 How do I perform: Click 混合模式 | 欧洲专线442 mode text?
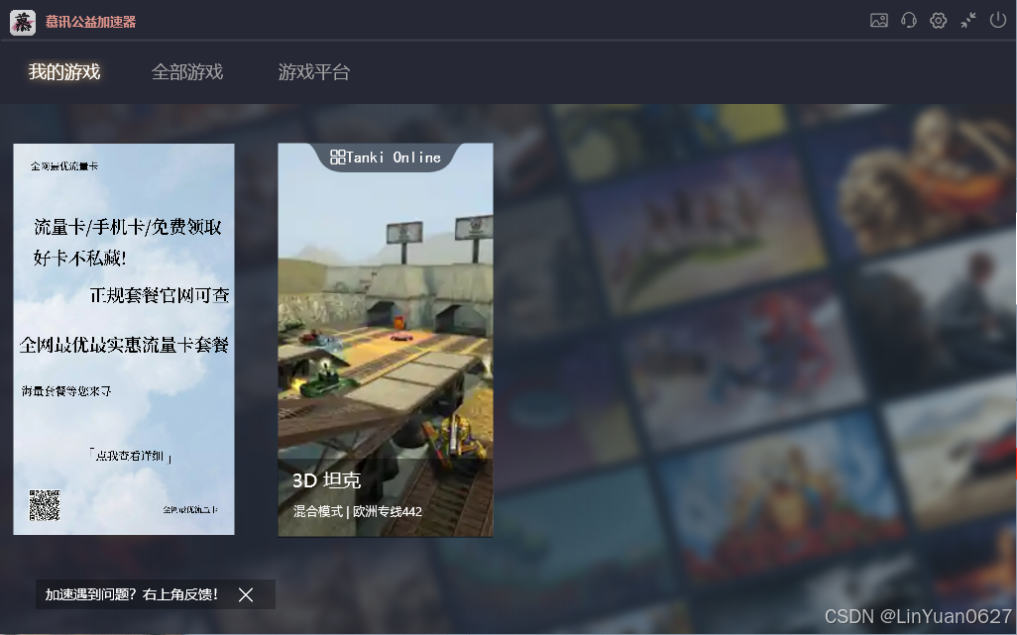pyautogui.click(x=358, y=512)
